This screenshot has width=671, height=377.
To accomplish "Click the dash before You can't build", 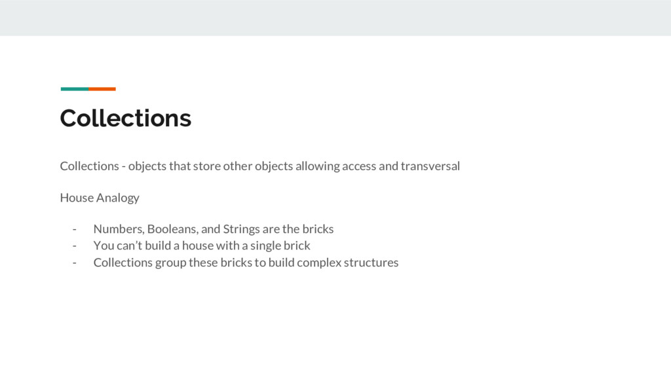I will pyautogui.click(x=75, y=246).
